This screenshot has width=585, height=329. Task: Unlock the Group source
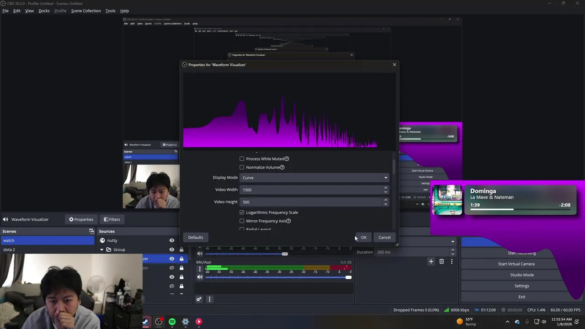(x=181, y=249)
